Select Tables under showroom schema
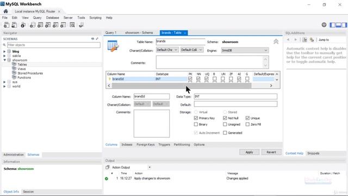Screen dimensions: 348x196 [x=22, y=64]
